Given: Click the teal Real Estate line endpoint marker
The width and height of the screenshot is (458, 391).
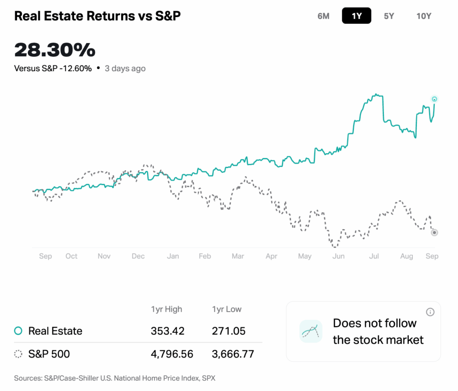Looking at the screenshot, I should tap(434, 99).
